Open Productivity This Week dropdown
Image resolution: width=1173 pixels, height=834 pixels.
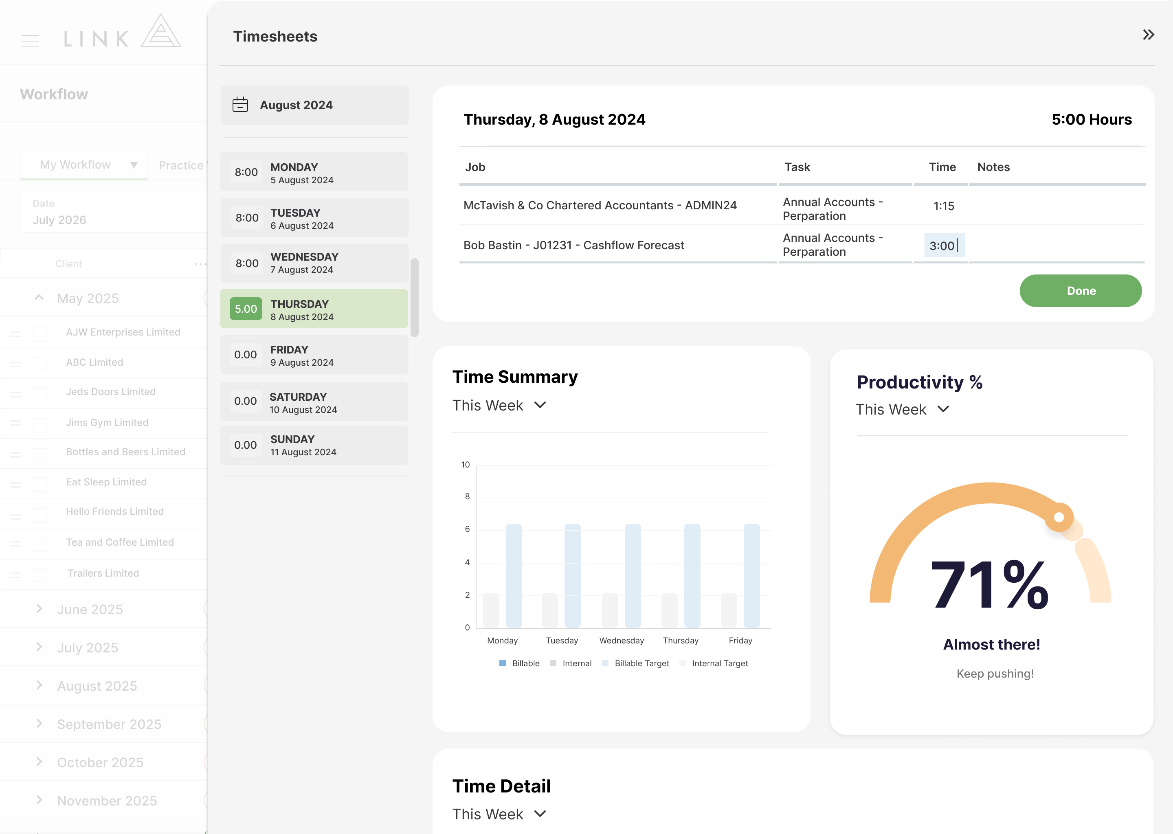point(902,409)
